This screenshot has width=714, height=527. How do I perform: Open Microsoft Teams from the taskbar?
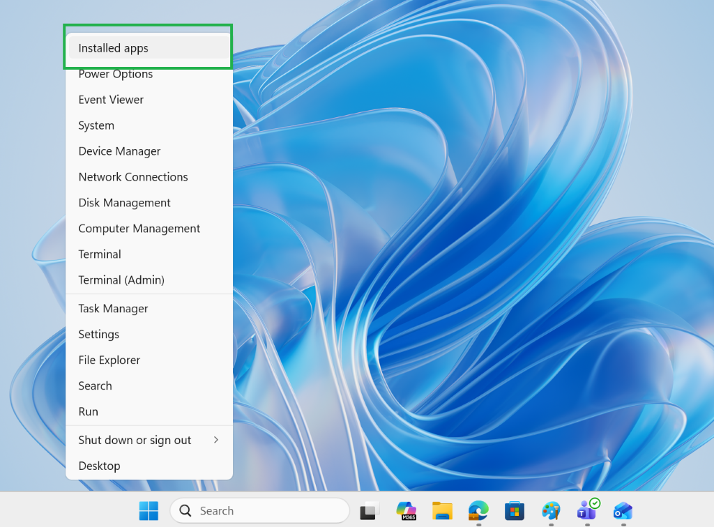[587, 510]
